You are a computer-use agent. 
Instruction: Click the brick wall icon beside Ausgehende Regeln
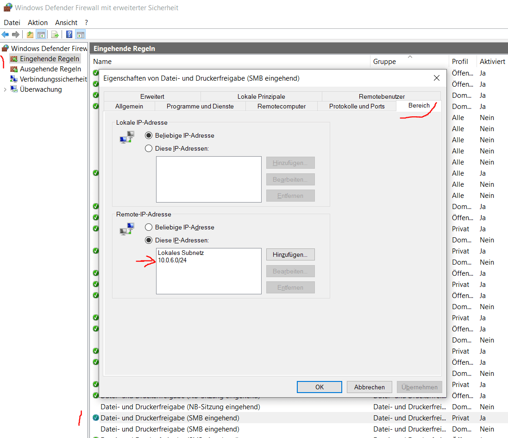(x=13, y=69)
